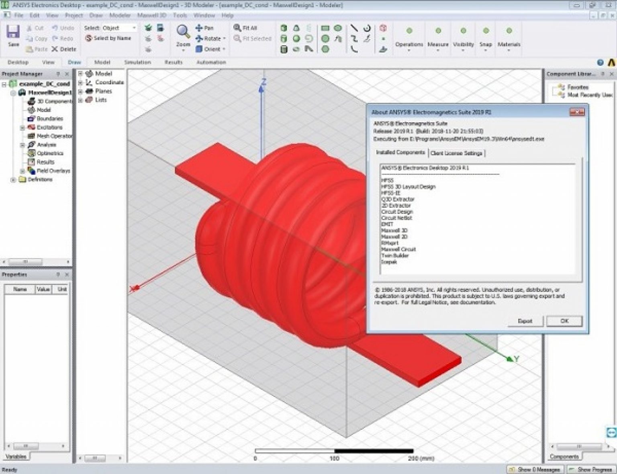Expand the Excitations node in Project Manager
The image size is (617, 474).
coord(22,127)
